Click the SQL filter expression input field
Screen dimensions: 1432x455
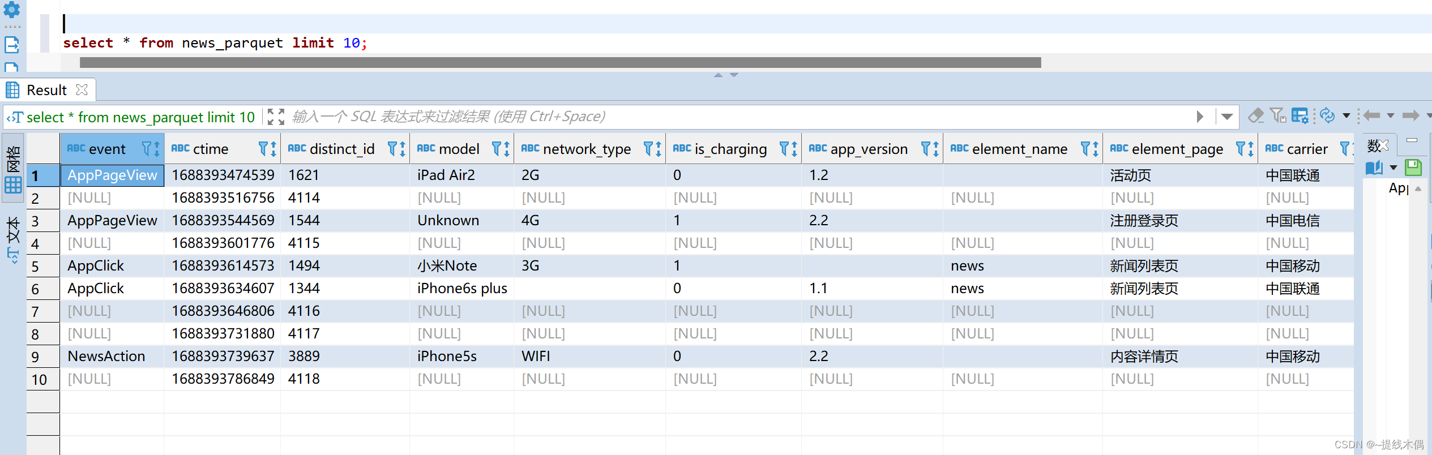pyautogui.click(x=736, y=117)
